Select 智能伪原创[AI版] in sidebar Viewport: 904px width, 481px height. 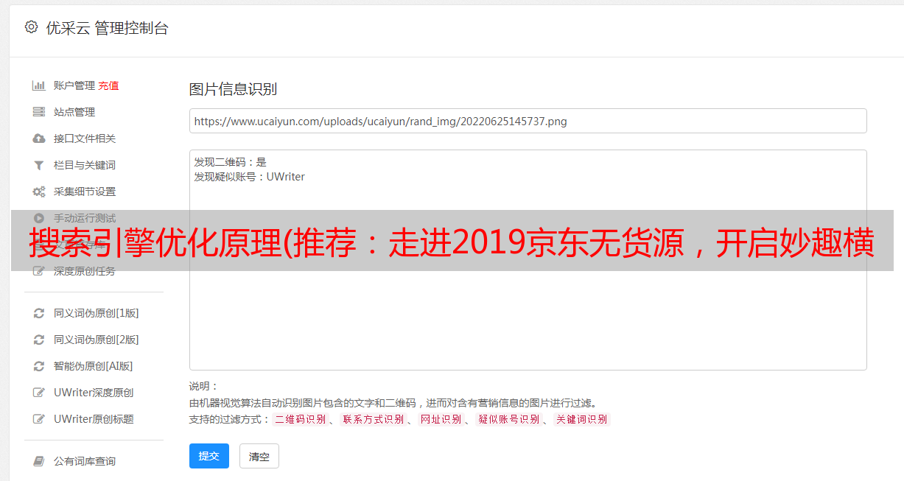click(x=94, y=366)
